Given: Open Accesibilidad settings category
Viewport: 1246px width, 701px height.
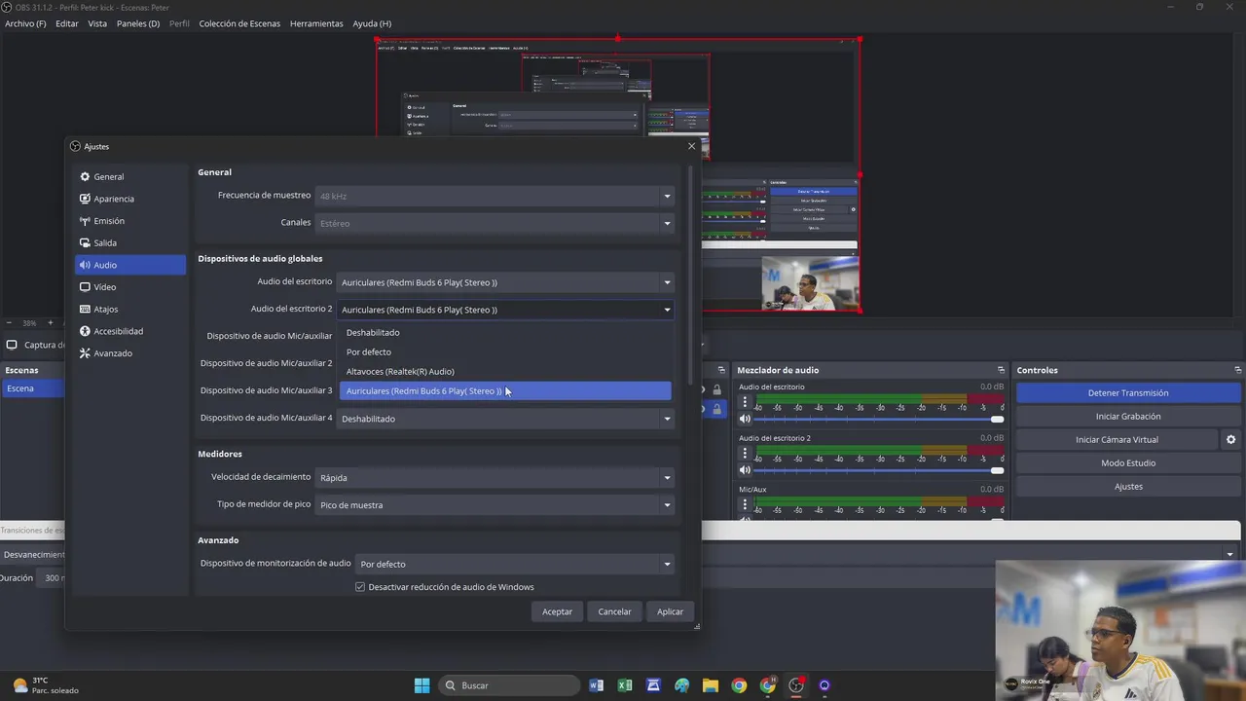Looking at the screenshot, I should [x=129, y=331].
